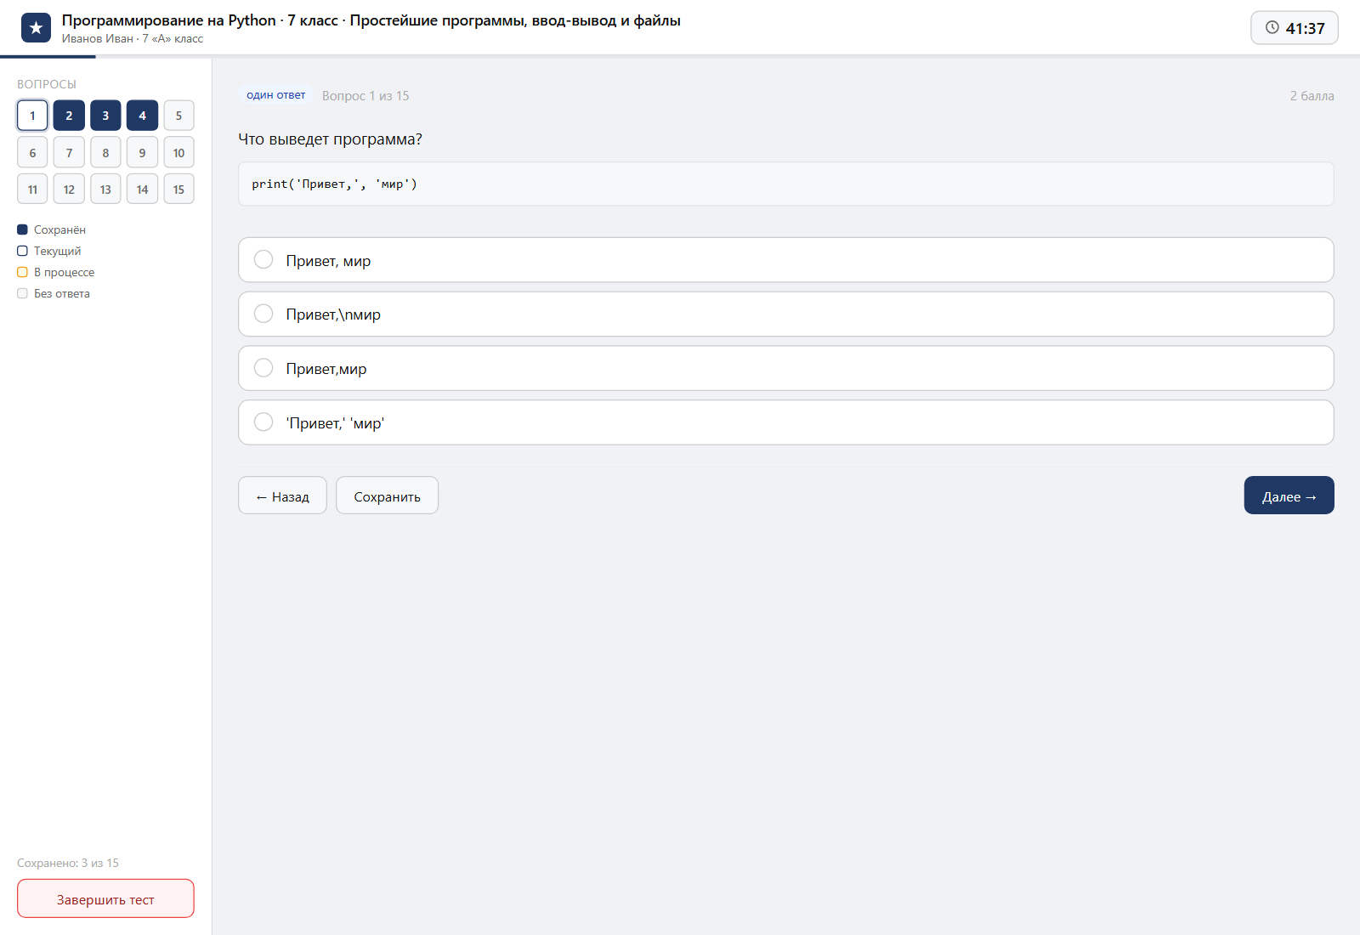The image size is (1360, 935).
Task: Open question 15 in sidebar
Action: (x=178, y=190)
